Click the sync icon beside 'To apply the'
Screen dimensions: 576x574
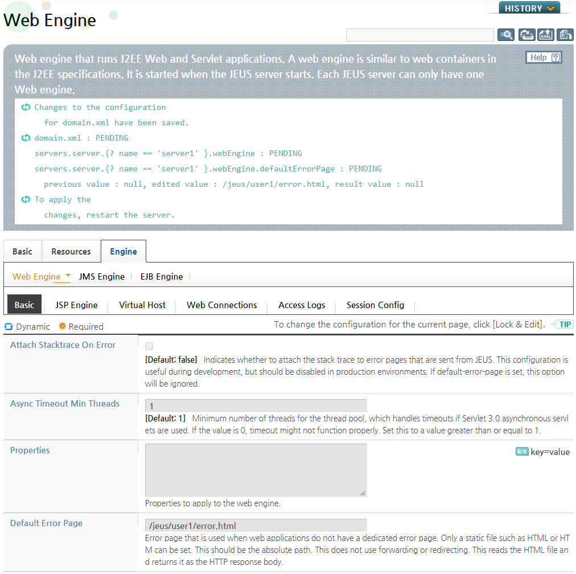[26, 199]
